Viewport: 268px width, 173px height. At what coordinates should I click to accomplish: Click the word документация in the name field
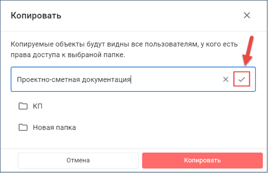[106, 80]
